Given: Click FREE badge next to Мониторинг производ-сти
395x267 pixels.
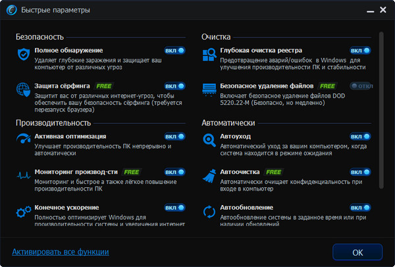Looking at the screenshot, I should (x=132, y=172).
